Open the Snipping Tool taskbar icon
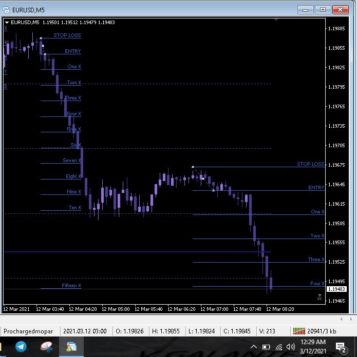 pyautogui.click(x=47, y=347)
